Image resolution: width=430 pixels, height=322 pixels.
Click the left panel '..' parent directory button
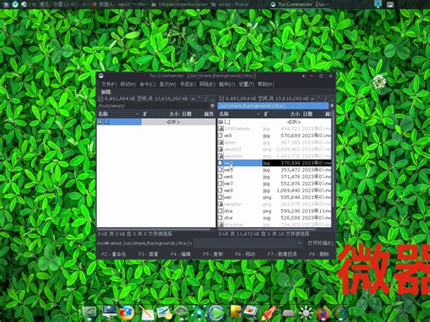click(213, 98)
